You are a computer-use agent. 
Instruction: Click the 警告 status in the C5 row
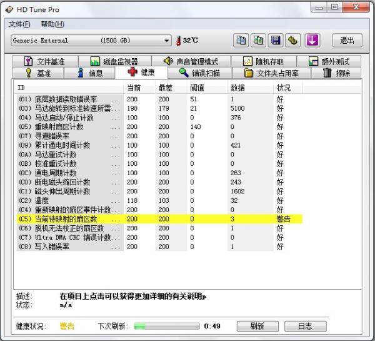(x=283, y=219)
